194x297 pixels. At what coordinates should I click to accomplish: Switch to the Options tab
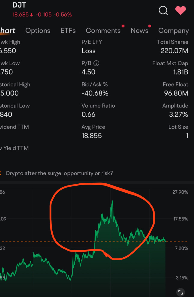[x=38, y=31]
